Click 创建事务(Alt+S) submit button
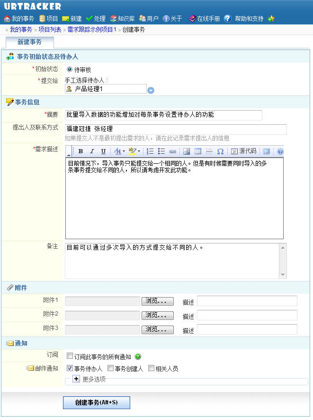Screen dimensions: 313x420 tap(97, 402)
